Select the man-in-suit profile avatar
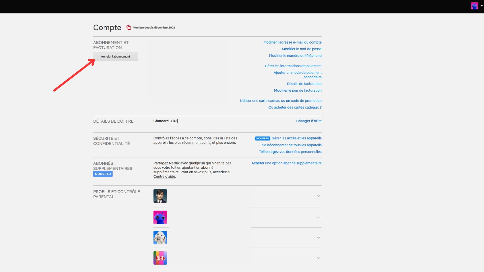Image resolution: width=484 pixels, height=272 pixels. (160, 196)
